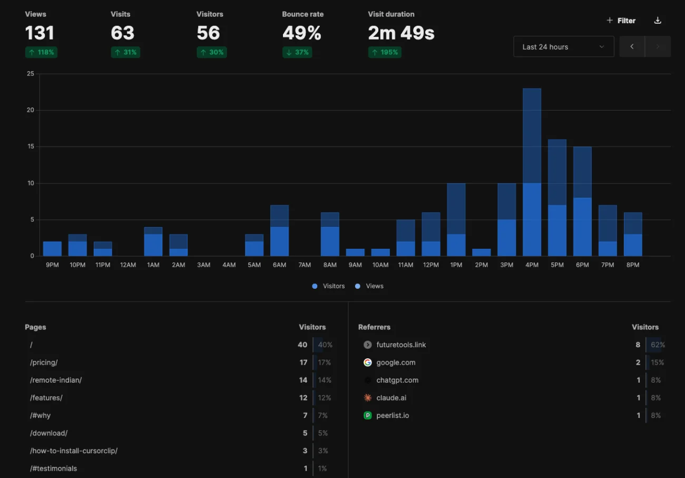Select the /how-to-install-cursorclip/ page row
Image resolution: width=685 pixels, height=478 pixels.
click(x=74, y=451)
